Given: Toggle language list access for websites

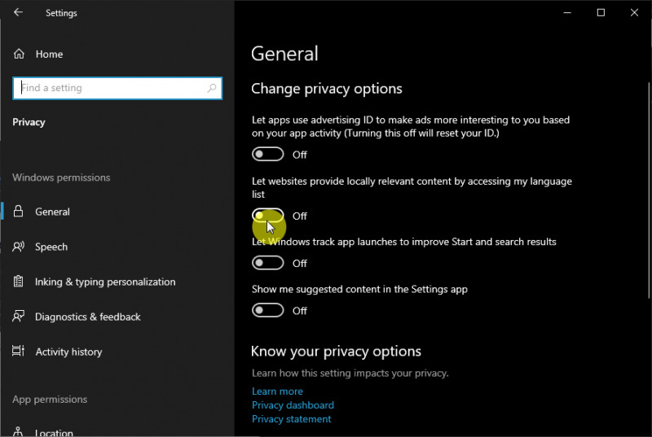Looking at the screenshot, I should pyautogui.click(x=268, y=216).
